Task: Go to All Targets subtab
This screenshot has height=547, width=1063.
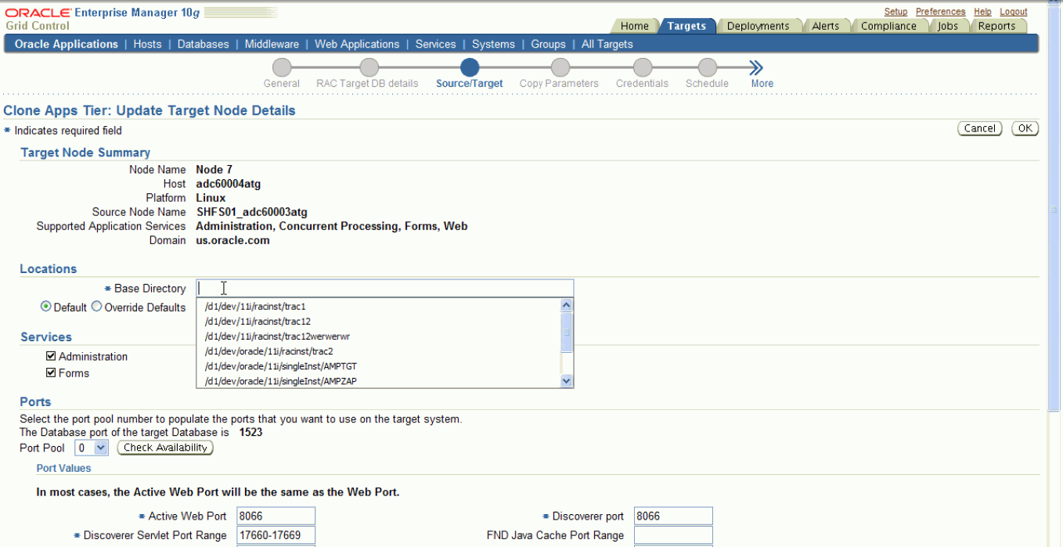Action: [607, 44]
